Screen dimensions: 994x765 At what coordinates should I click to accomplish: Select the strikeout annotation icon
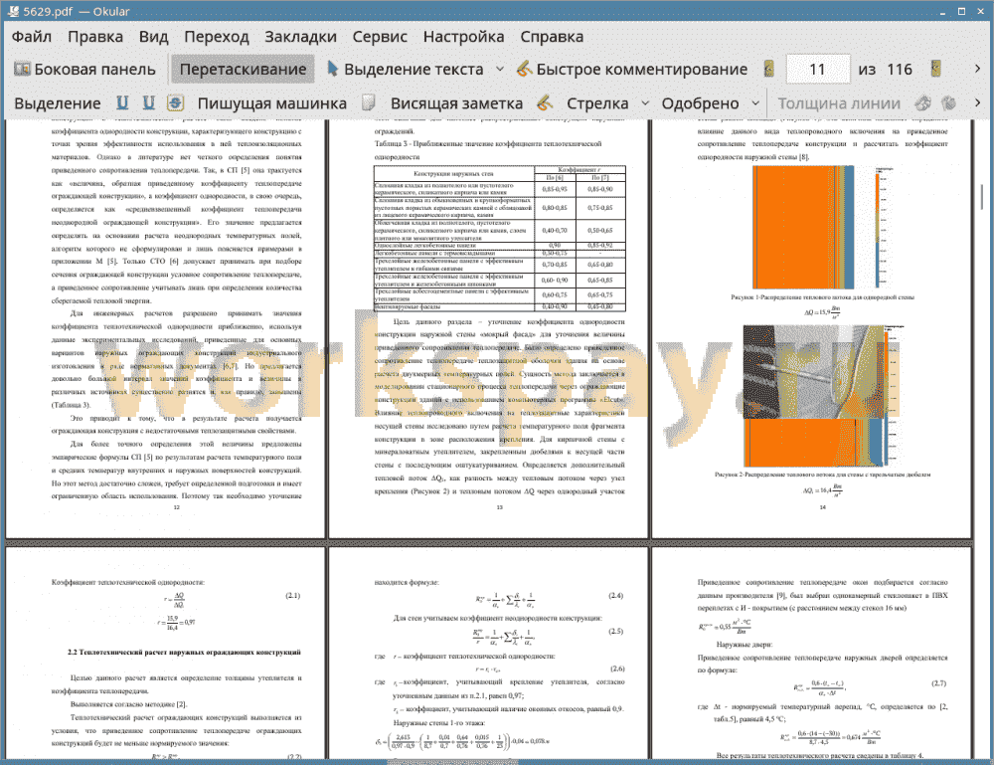click(x=176, y=102)
